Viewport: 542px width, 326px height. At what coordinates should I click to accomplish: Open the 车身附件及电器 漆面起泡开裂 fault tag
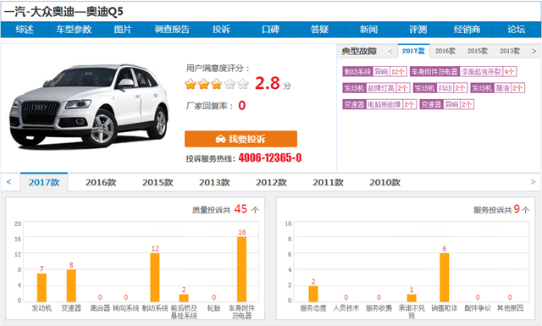click(463, 72)
